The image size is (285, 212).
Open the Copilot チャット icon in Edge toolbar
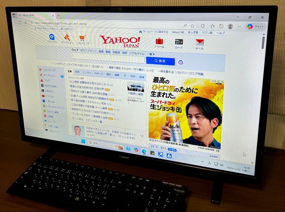tap(250, 26)
